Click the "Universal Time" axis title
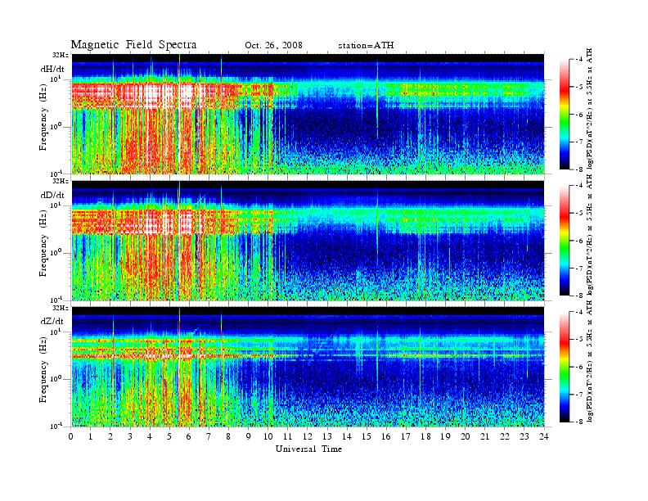The height and width of the screenshot is (501, 648). pos(308,449)
